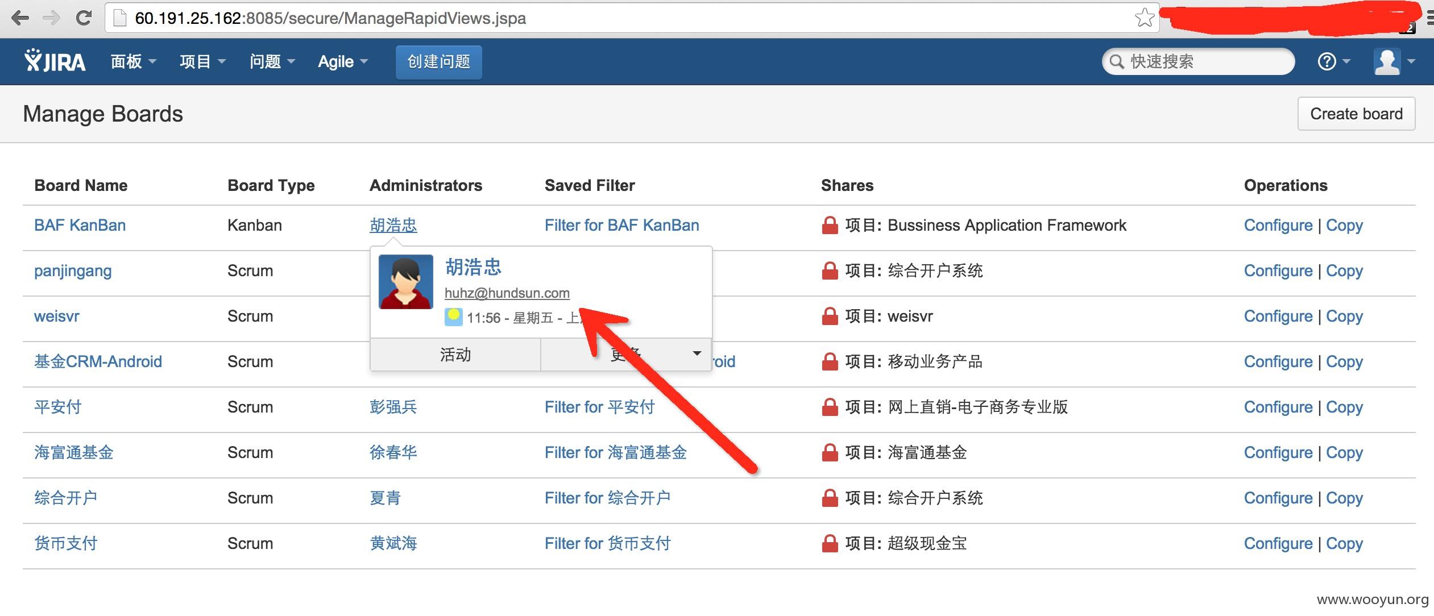Click the 创建问题 button
The width and height of the screenshot is (1434, 616).
click(439, 62)
